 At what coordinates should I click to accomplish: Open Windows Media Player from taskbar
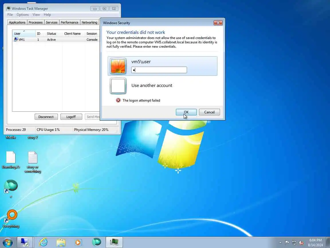point(78,242)
